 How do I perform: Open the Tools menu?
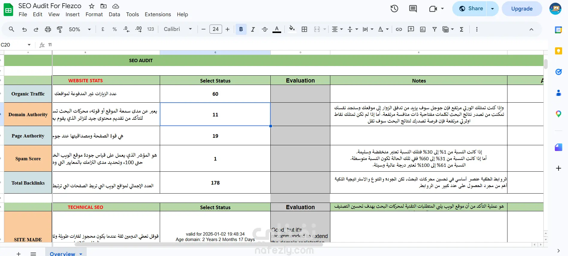point(132,14)
